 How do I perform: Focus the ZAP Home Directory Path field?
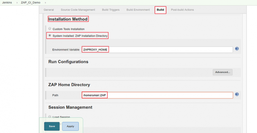[157, 95]
